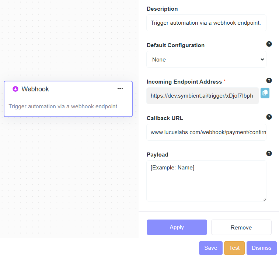Click the Payload textarea resize handle
Screen dimensions: 279x256
(264, 199)
